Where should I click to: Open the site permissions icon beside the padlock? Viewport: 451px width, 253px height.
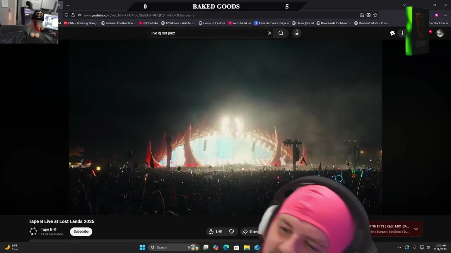(80, 15)
